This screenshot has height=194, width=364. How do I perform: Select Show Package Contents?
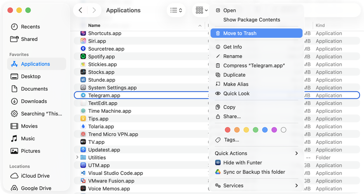[256, 20]
